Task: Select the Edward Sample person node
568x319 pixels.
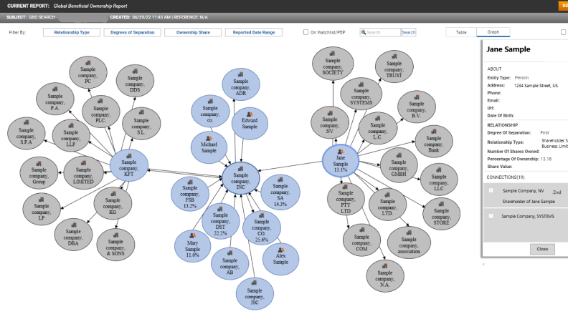Action: (x=249, y=122)
